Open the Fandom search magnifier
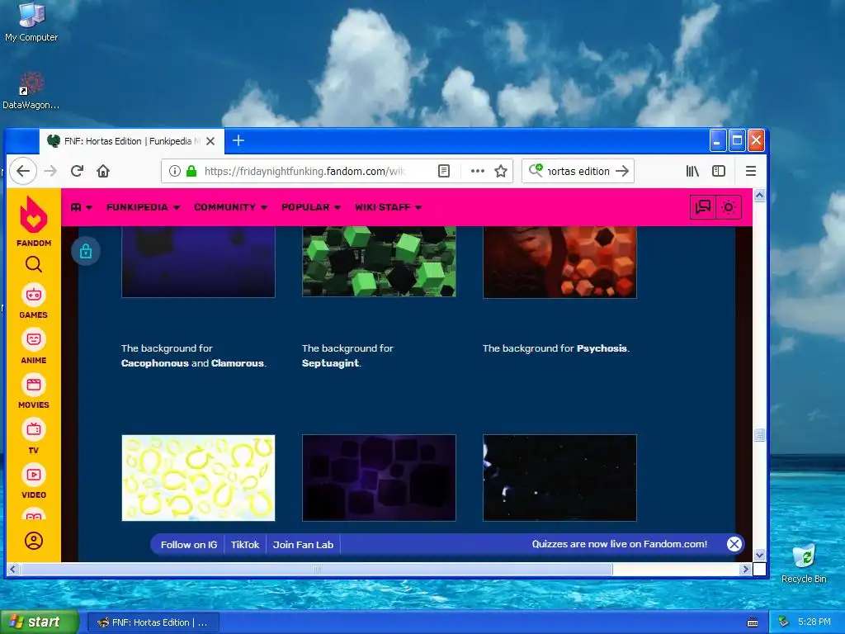 pos(33,265)
